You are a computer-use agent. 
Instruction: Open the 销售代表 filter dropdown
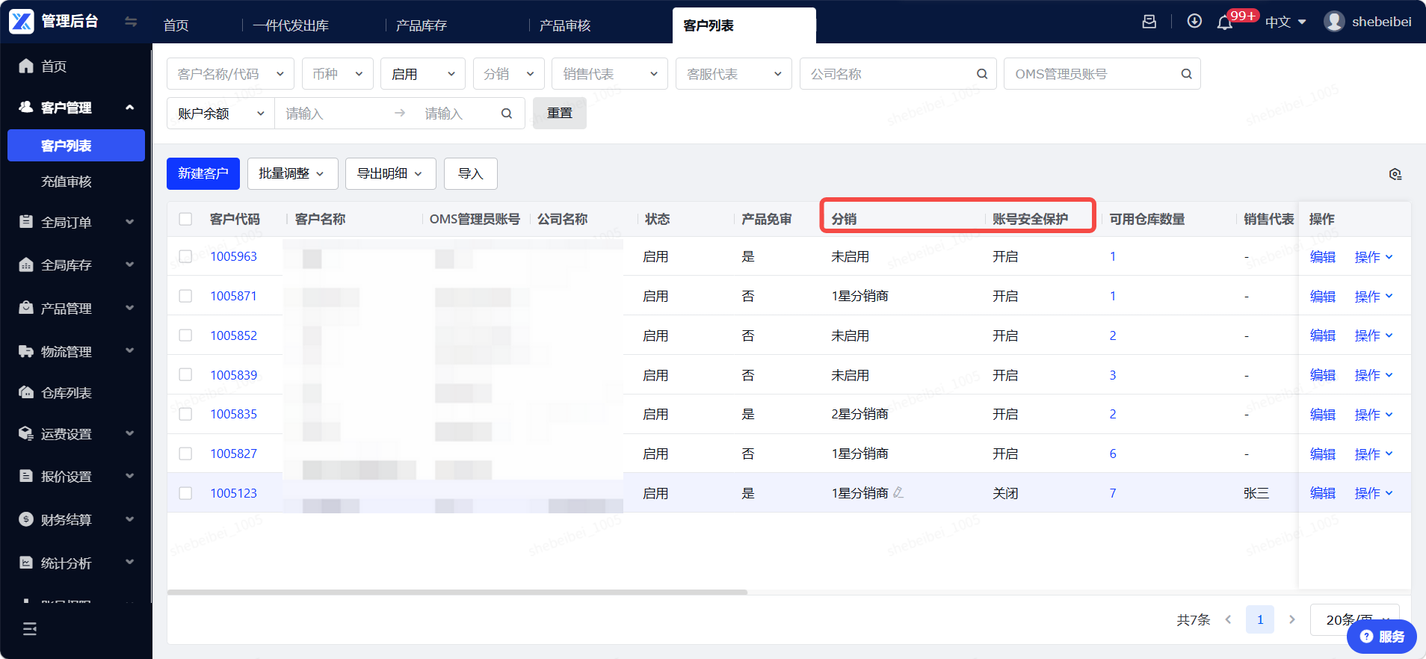(x=610, y=74)
